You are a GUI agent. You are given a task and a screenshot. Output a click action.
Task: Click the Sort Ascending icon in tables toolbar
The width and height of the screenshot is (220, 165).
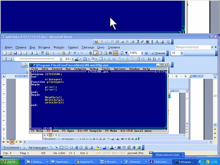pyautogui.click(x=149, y=59)
